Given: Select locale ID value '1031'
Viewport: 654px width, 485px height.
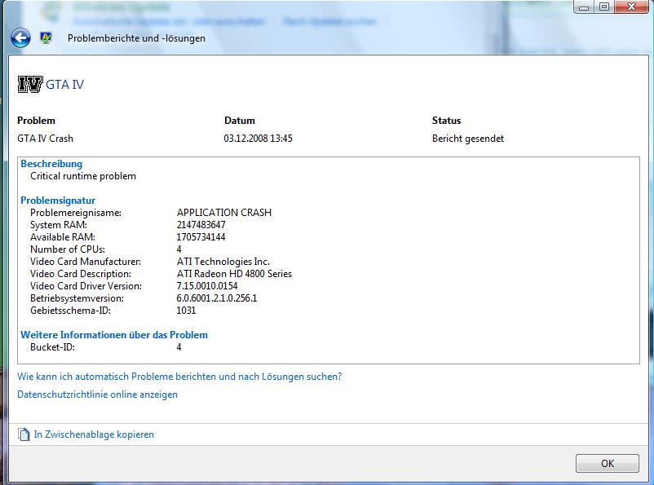Looking at the screenshot, I should tap(186, 311).
